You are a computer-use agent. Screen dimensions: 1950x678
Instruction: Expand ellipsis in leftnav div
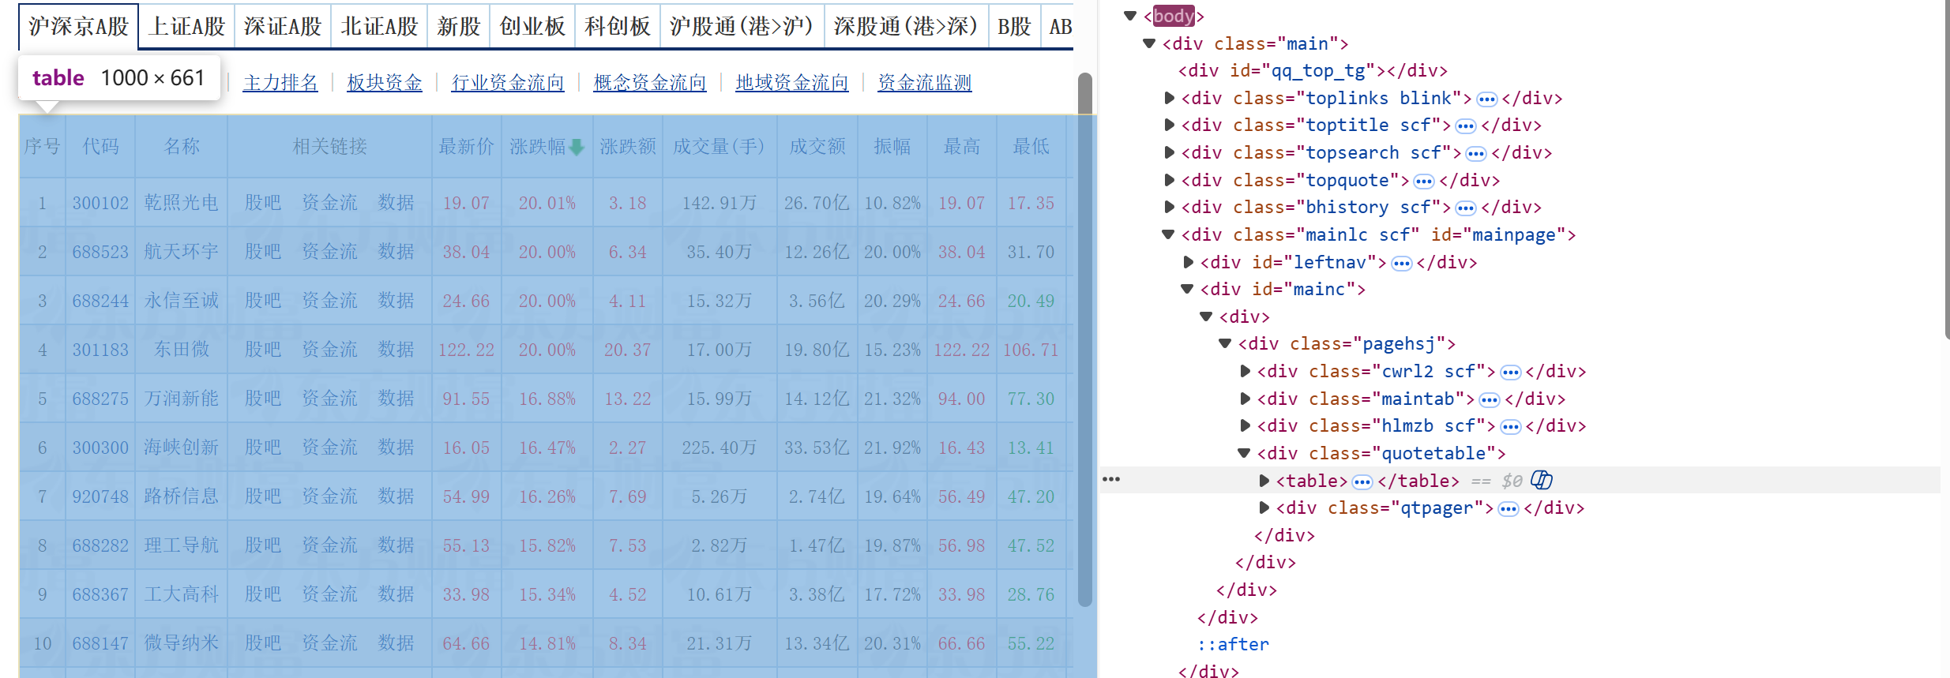pos(1402,264)
